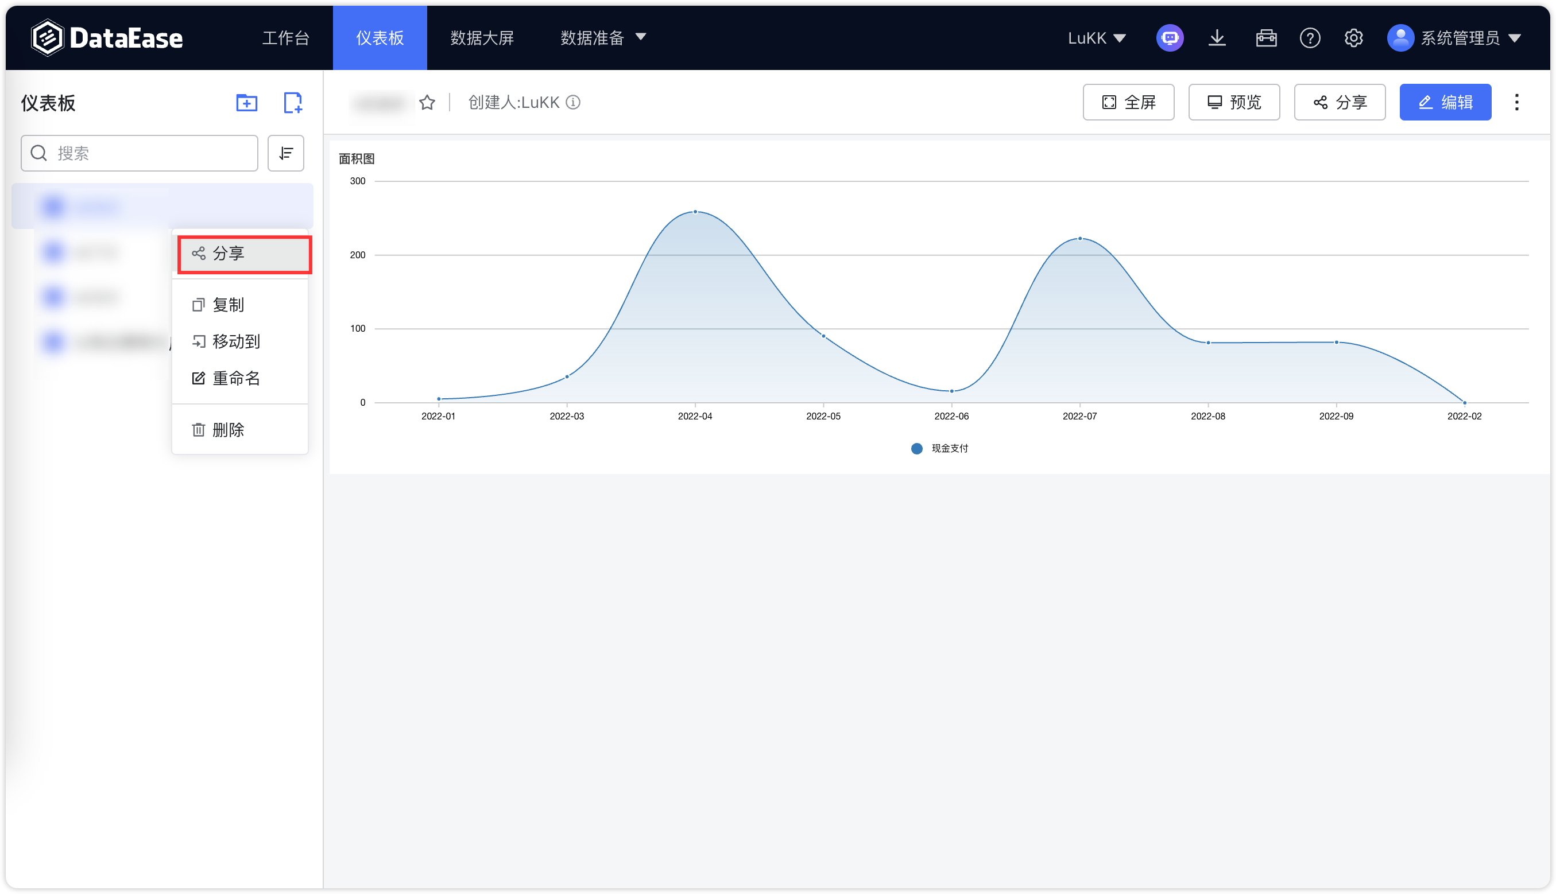Viewport: 1556px width, 894px height.
Task: Focus the 搜索 search field
Action: (x=140, y=153)
